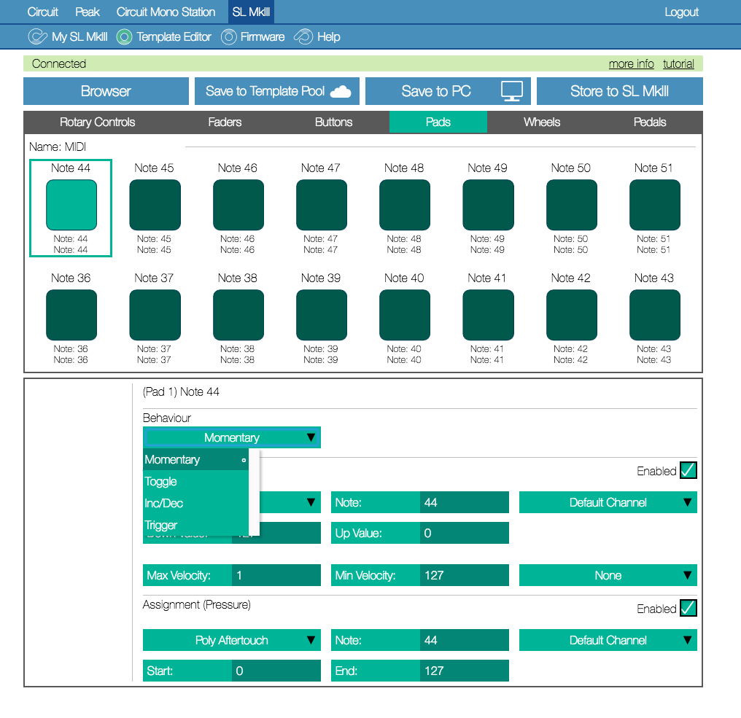The height and width of the screenshot is (718, 741).
Task: Open the more info link
Action: point(631,63)
